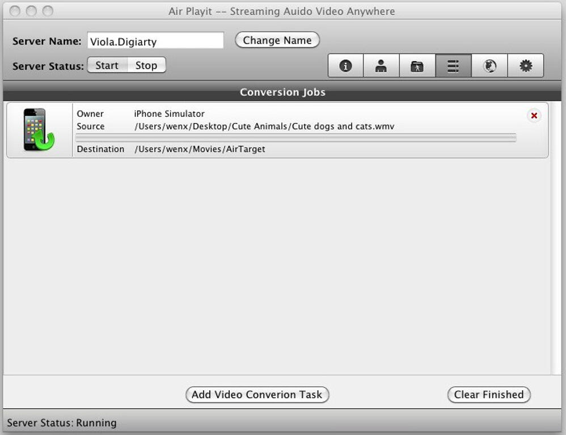Click the Owner label in job row

pos(90,114)
